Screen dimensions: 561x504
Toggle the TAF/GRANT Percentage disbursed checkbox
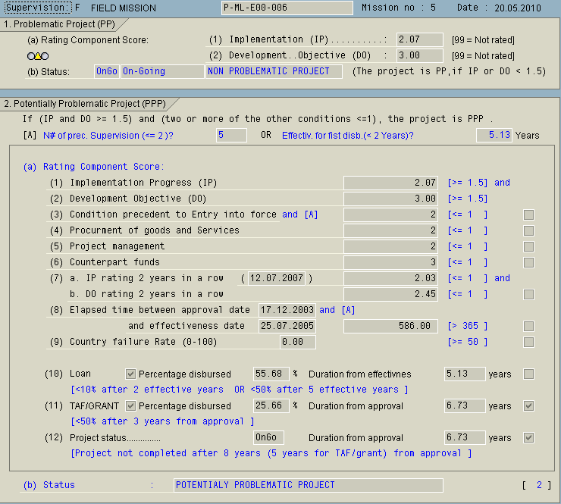point(130,406)
